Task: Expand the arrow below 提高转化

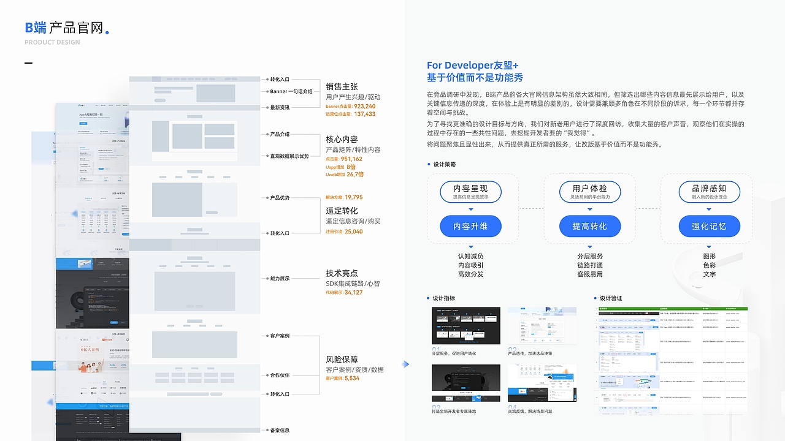Action: click(x=590, y=246)
